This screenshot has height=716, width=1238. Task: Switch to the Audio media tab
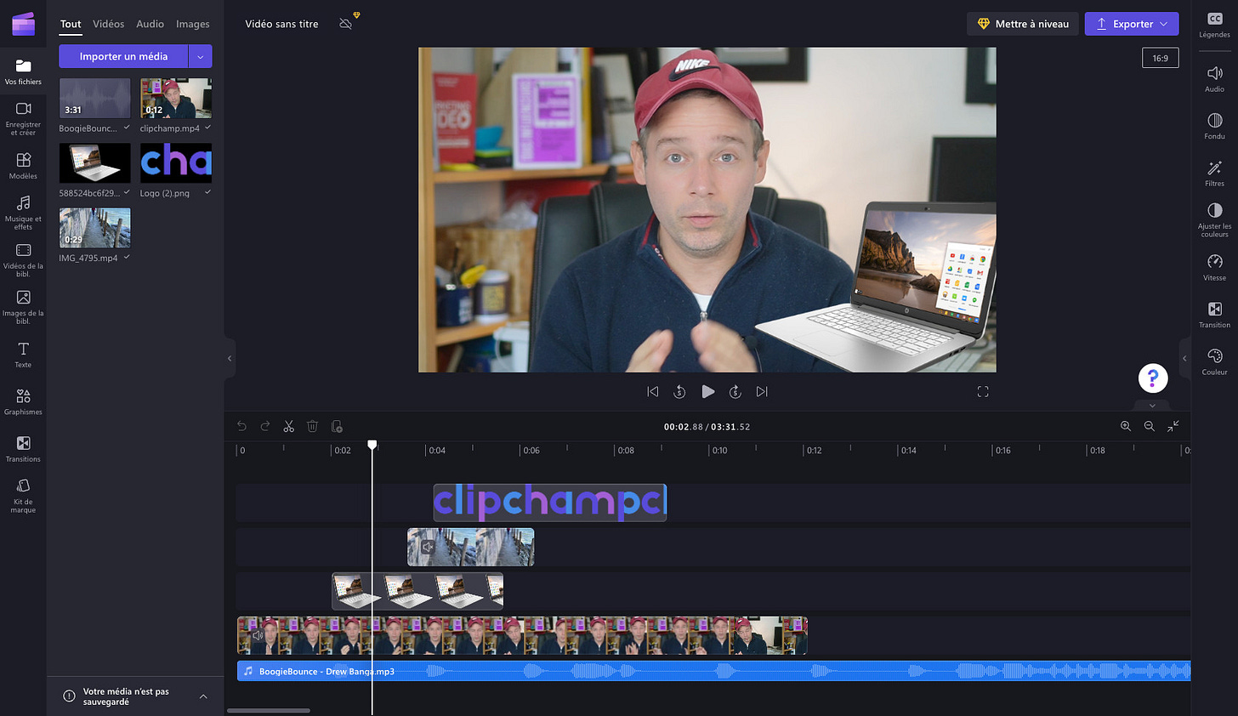point(150,24)
